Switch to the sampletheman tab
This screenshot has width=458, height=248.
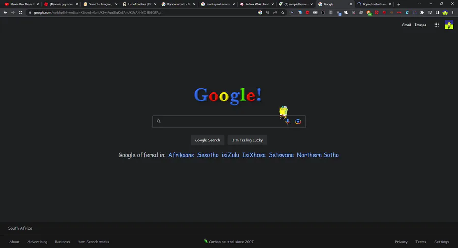pyautogui.click(x=296, y=4)
